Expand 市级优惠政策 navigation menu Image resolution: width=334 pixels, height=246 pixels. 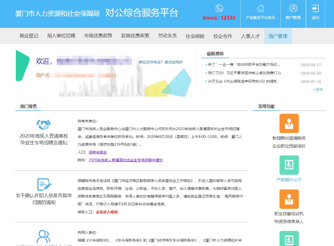(98, 36)
